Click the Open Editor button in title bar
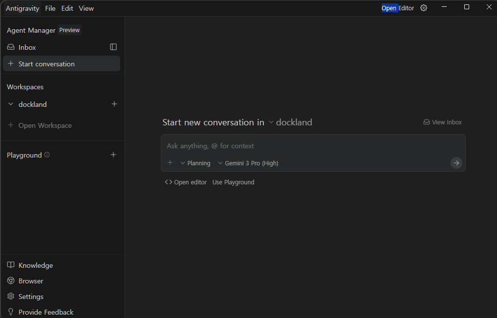The height and width of the screenshot is (318, 497). pyautogui.click(x=397, y=8)
